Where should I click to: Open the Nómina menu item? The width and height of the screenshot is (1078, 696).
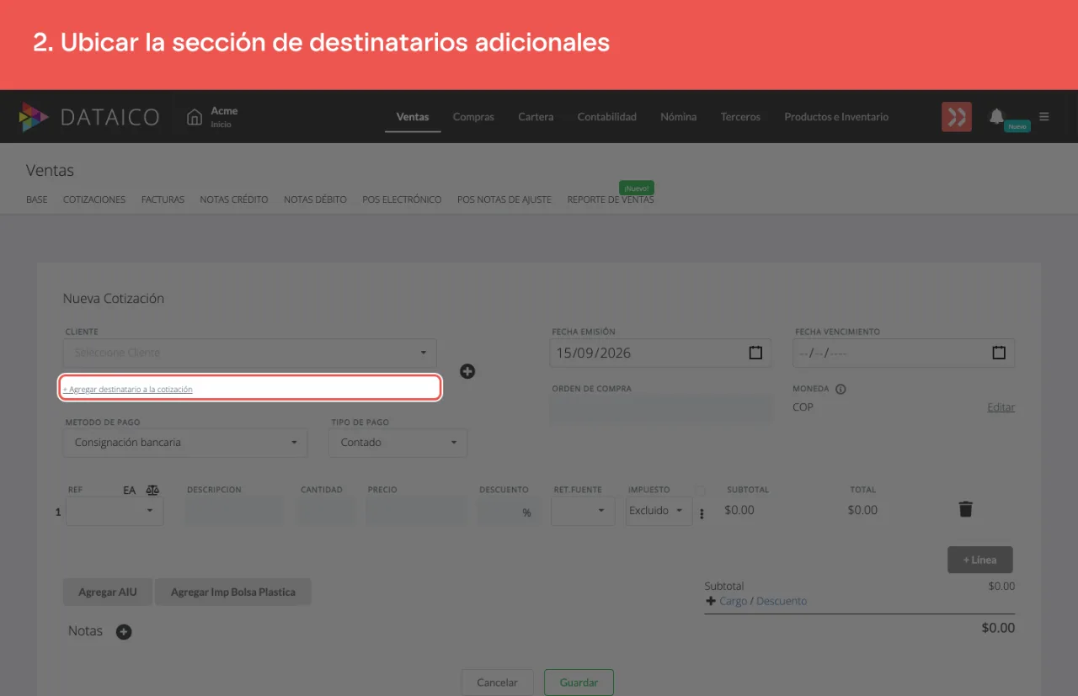click(x=679, y=117)
